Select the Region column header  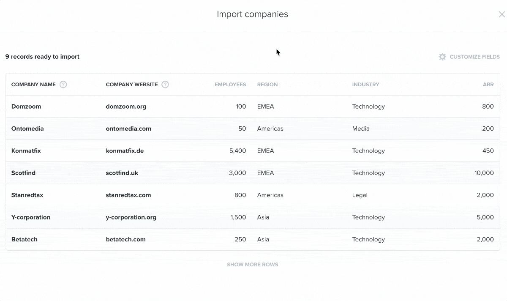click(267, 85)
